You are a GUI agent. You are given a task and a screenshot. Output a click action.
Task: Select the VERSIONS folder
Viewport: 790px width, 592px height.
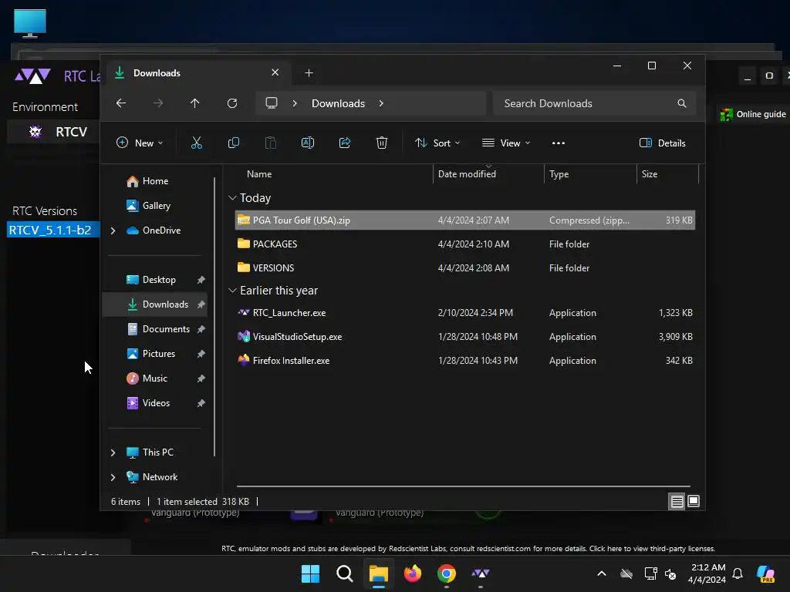point(465,267)
